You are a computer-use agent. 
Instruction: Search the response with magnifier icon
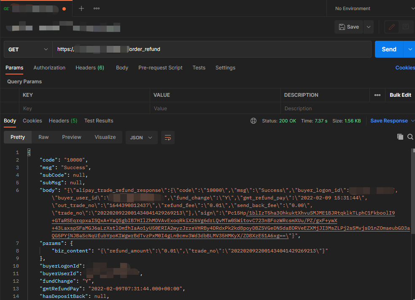(x=410, y=137)
